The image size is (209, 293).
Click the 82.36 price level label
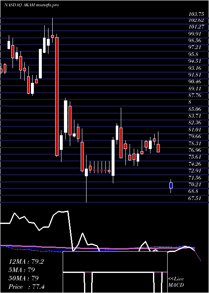pos(195,123)
